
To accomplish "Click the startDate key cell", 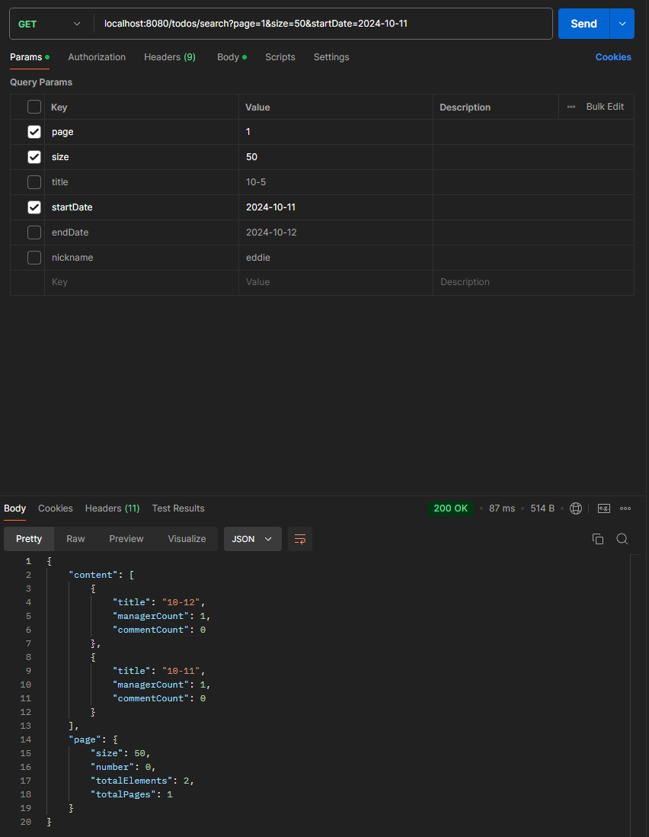I will tap(142, 207).
